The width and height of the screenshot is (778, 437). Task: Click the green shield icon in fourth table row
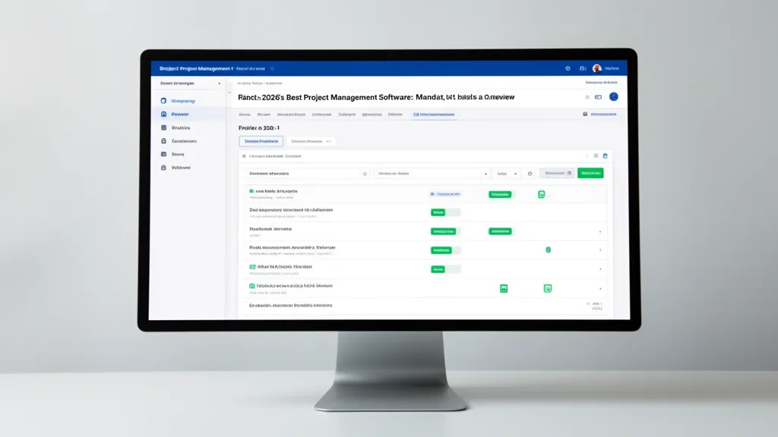tap(549, 250)
